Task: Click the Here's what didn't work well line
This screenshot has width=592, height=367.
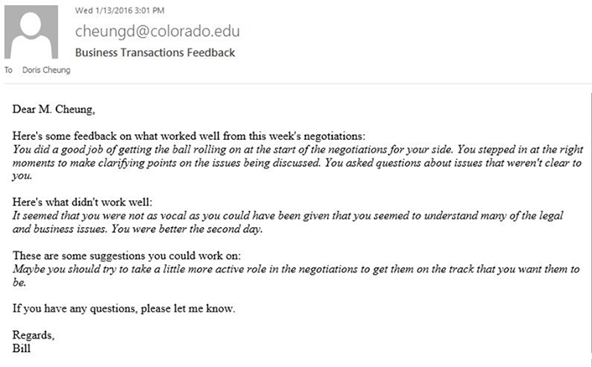Action: 82,202
